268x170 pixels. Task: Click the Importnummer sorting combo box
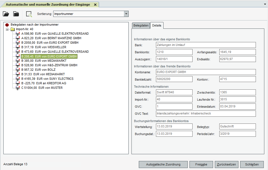click(91, 14)
